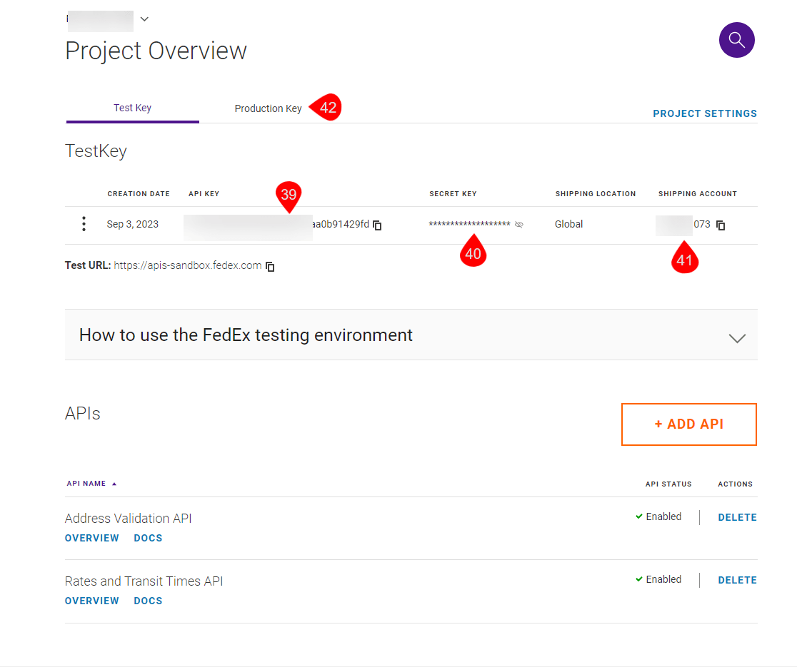
Task: Open the project name dropdown arrow
Action: (144, 19)
